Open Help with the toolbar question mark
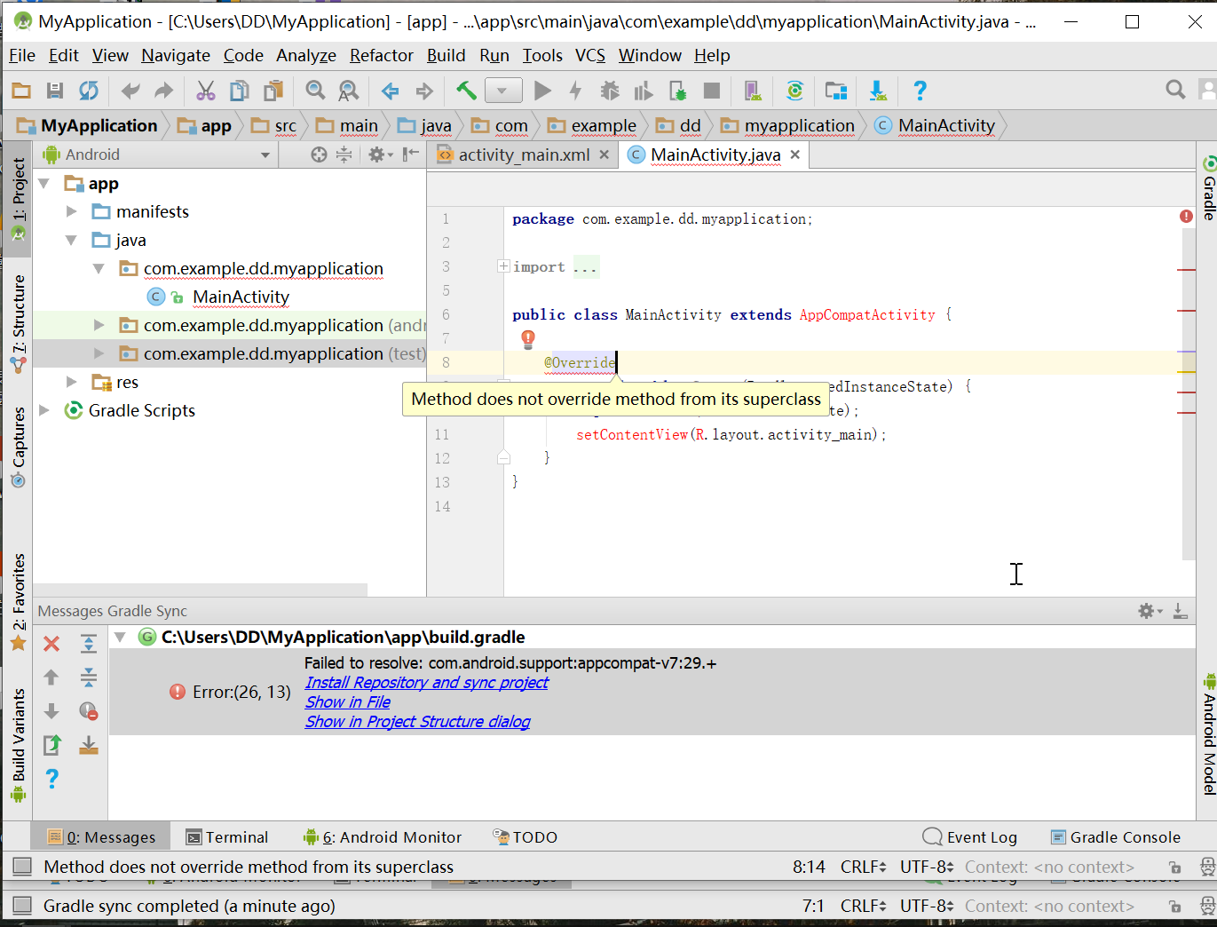The image size is (1217, 927). click(x=920, y=90)
